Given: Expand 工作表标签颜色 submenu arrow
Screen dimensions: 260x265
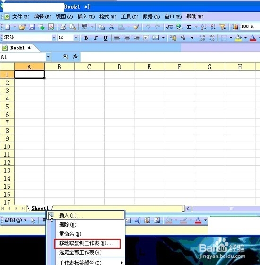Looking at the screenshot, I should (121, 263).
